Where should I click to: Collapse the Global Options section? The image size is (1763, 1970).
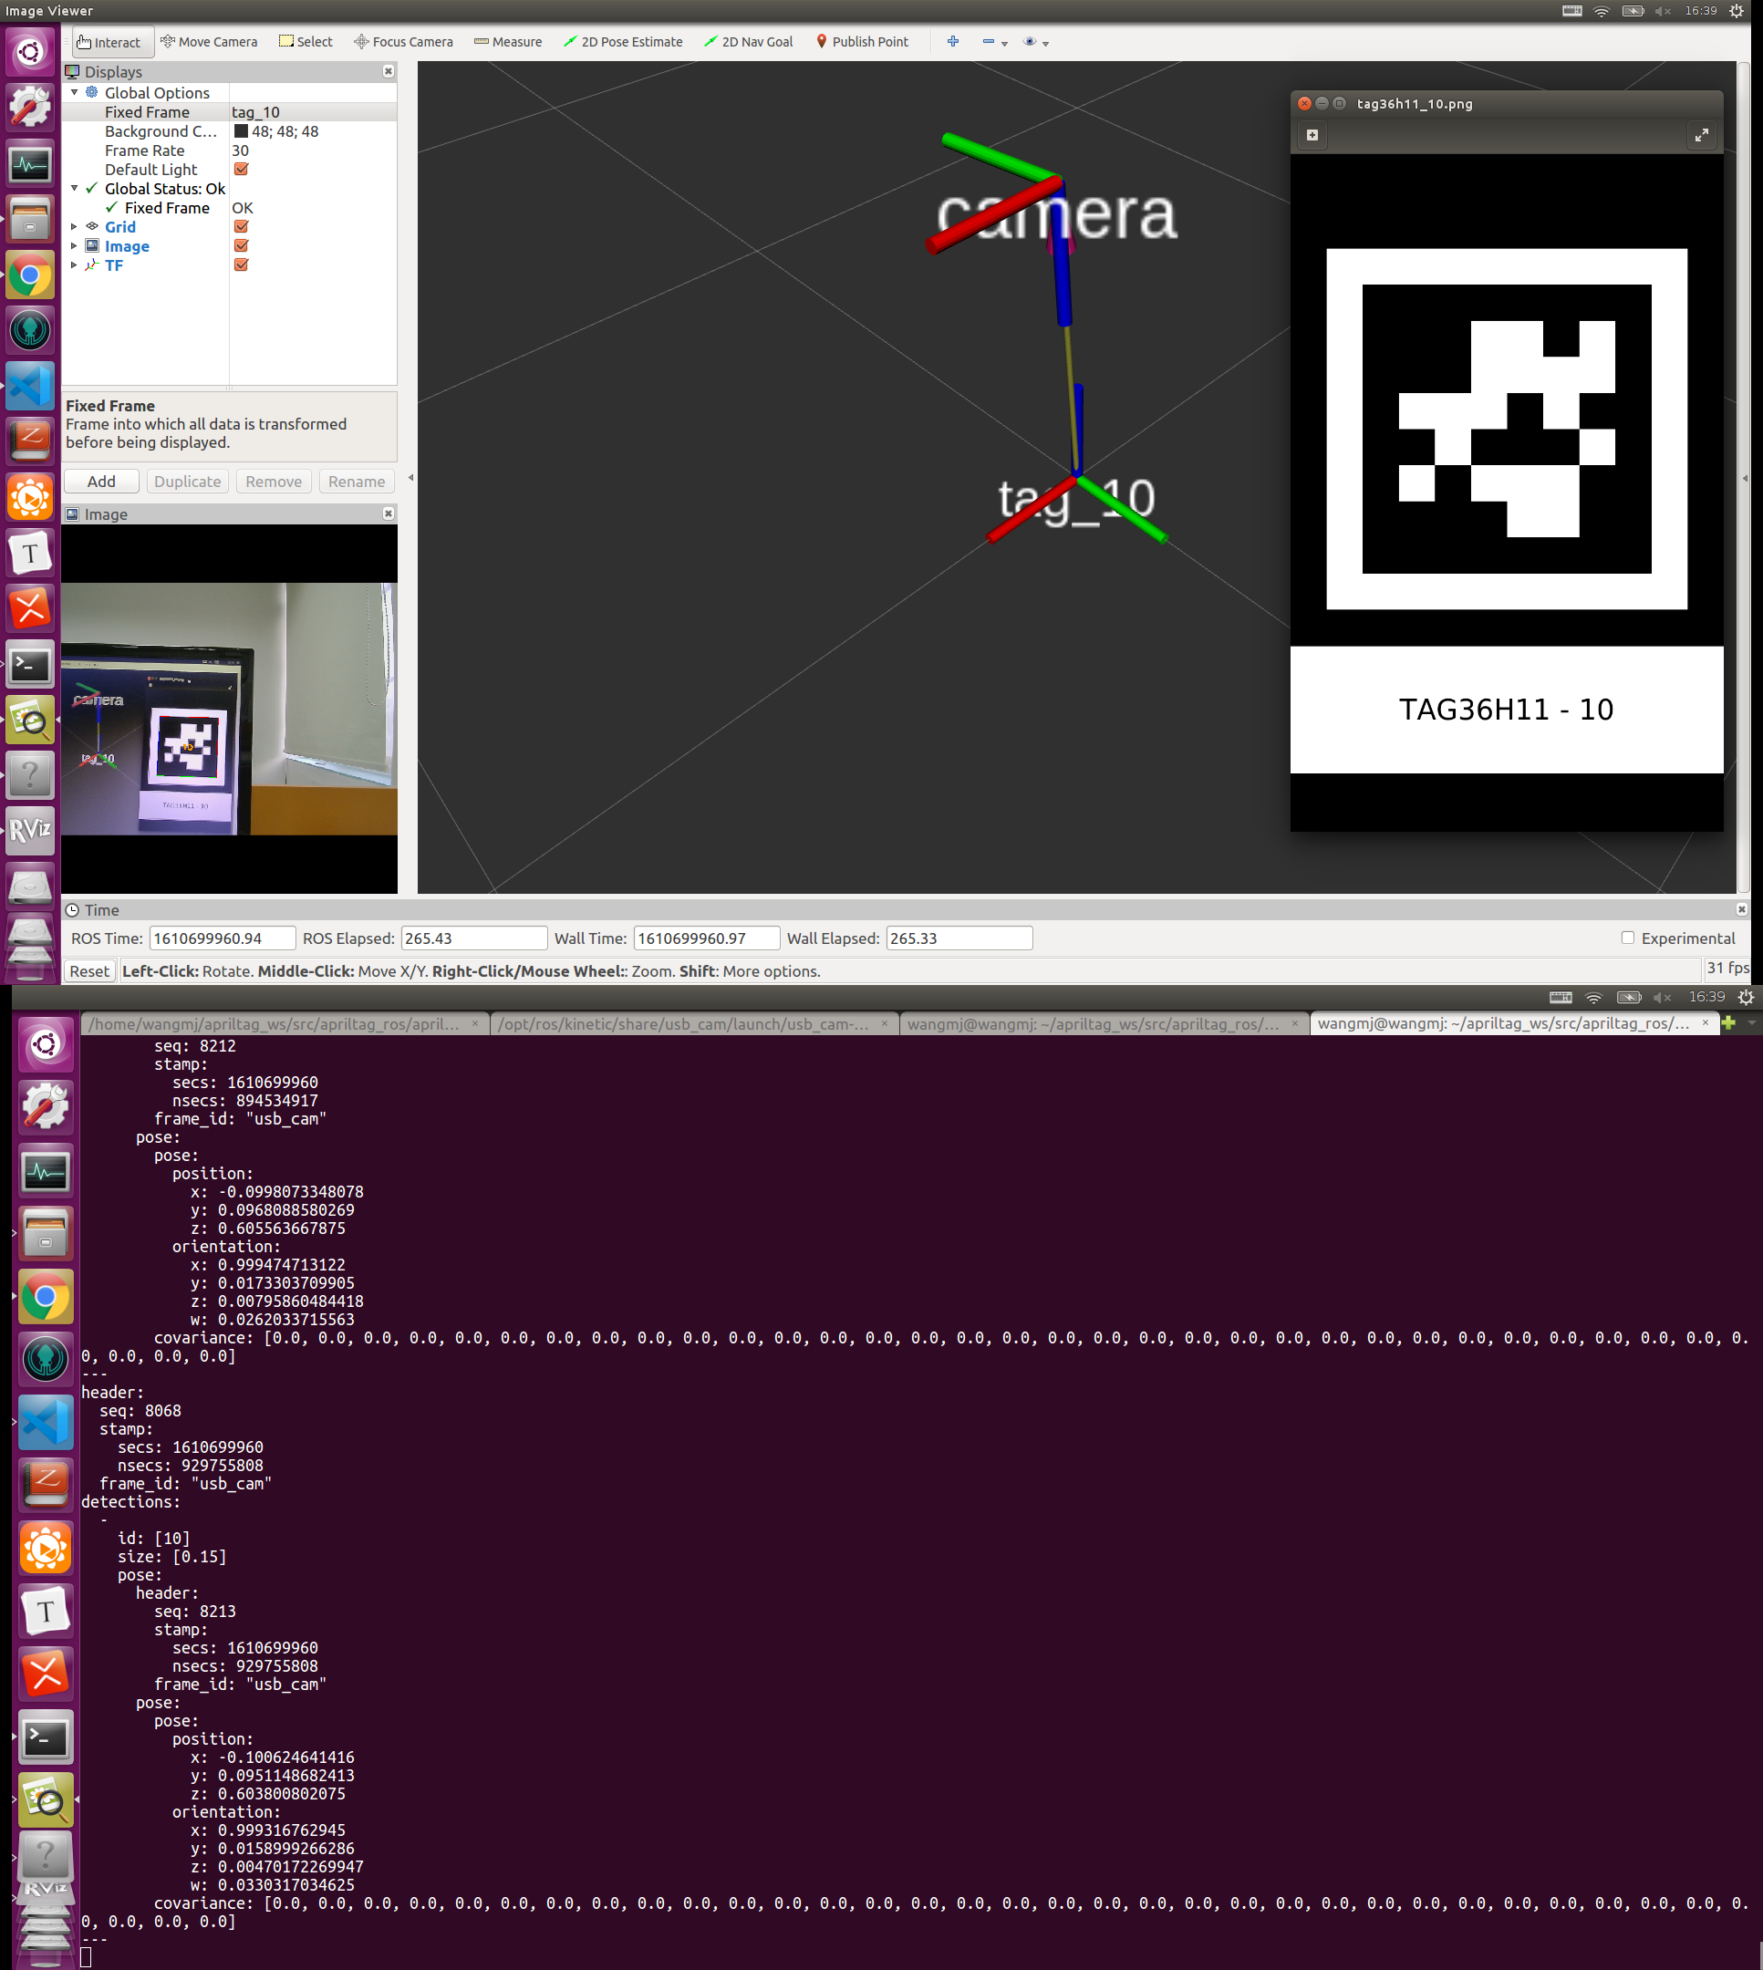[74, 93]
